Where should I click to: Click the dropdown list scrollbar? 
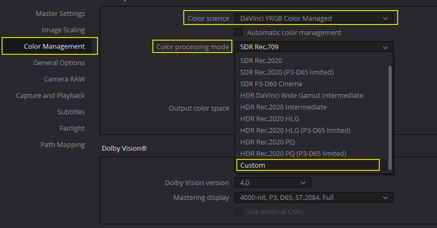(x=390, y=118)
